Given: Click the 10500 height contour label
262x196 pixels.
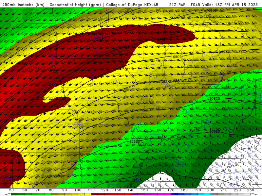Looking at the screenshot, I should tap(176, 57).
